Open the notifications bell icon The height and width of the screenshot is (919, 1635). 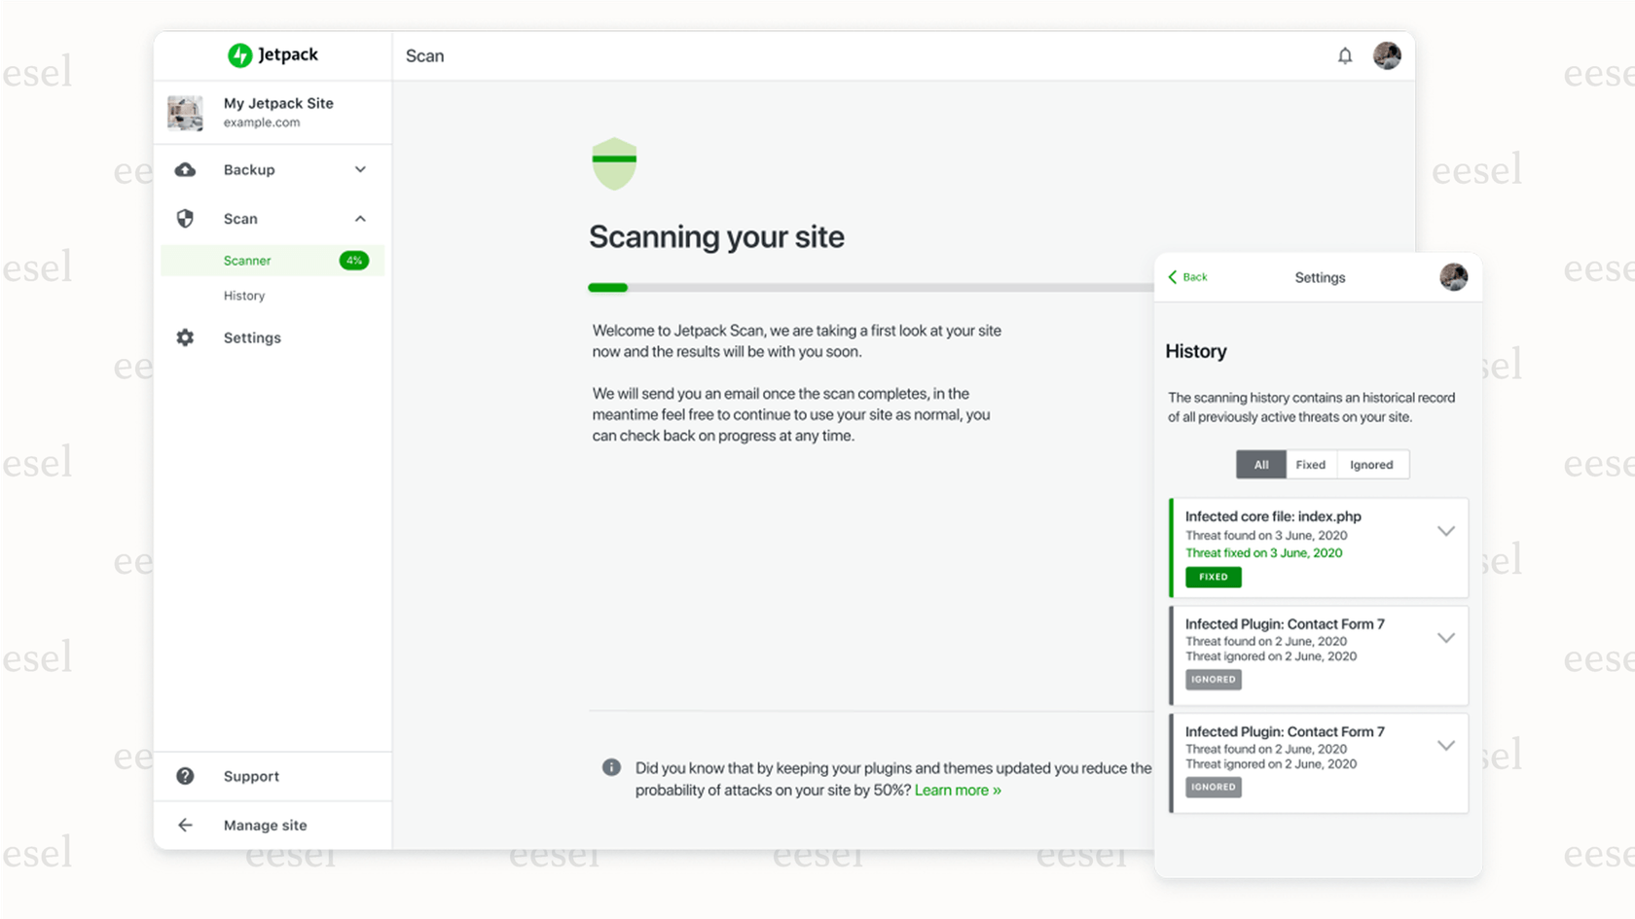click(x=1345, y=55)
